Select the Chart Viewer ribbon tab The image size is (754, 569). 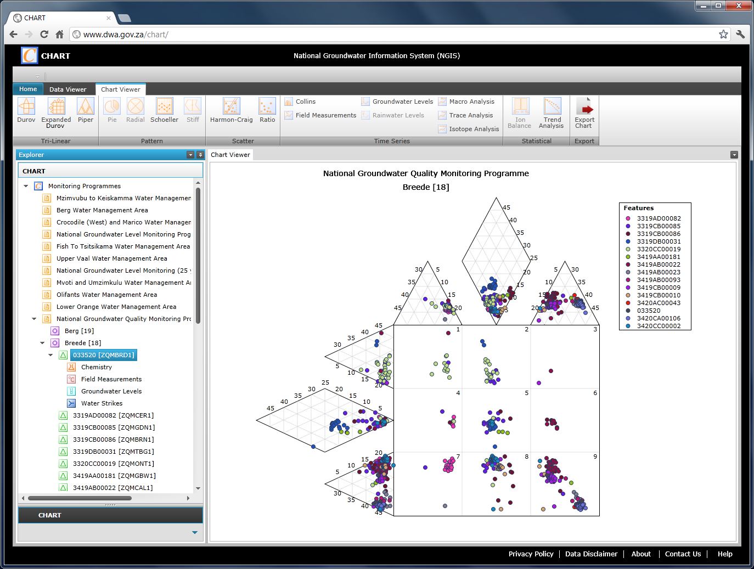[121, 89]
